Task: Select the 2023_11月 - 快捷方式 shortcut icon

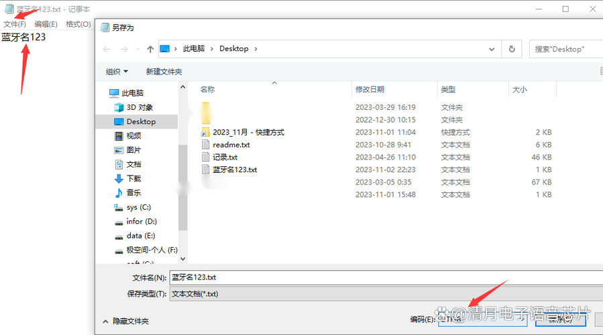Action: point(205,132)
